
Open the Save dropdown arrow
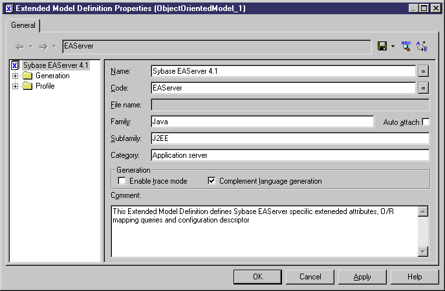(393, 46)
